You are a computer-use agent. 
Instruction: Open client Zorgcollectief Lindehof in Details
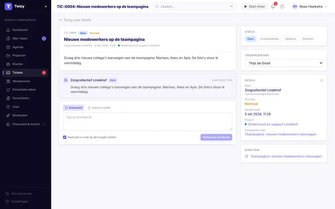[x=263, y=90]
